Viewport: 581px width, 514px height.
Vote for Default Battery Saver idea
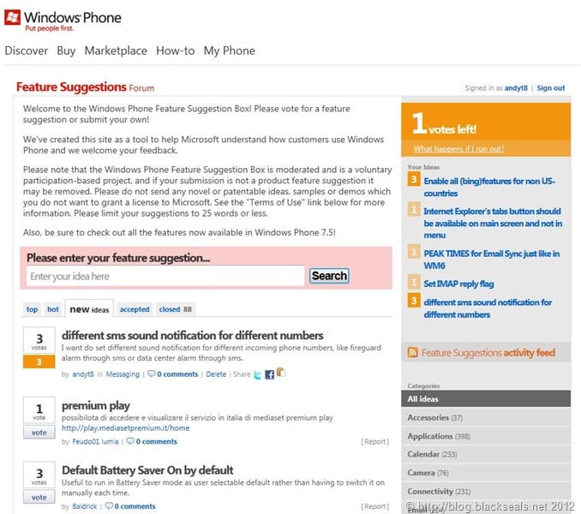point(39,498)
